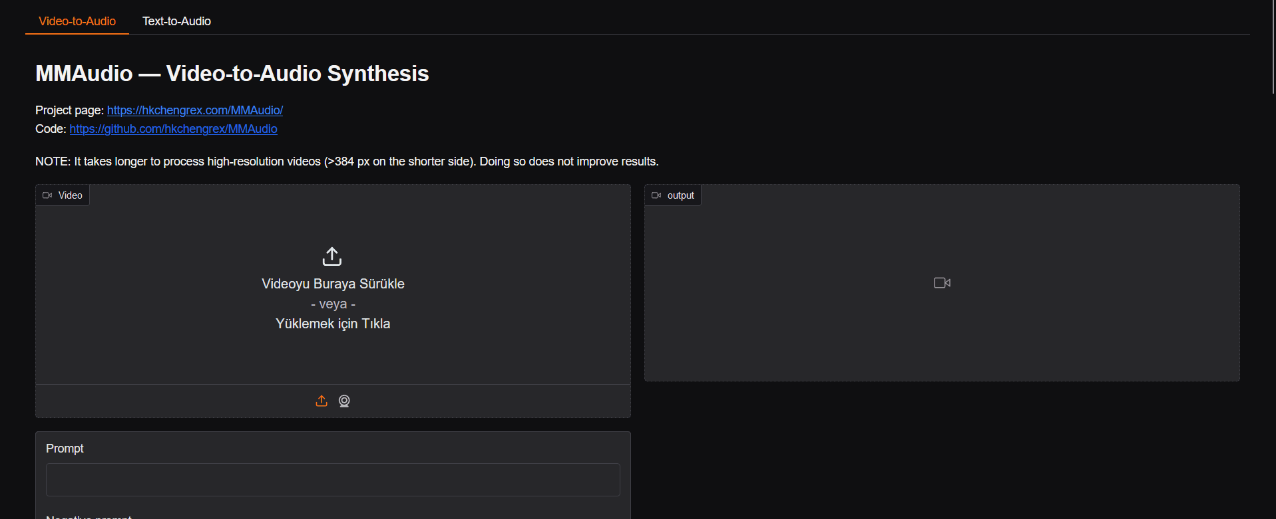Click the "Prompt" field label
Screen dimensions: 1276x519
click(x=65, y=449)
